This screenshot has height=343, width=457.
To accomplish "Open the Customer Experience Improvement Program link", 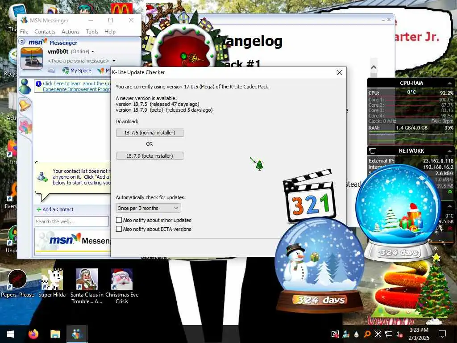I will pyautogui.click(x=77, y=86).
